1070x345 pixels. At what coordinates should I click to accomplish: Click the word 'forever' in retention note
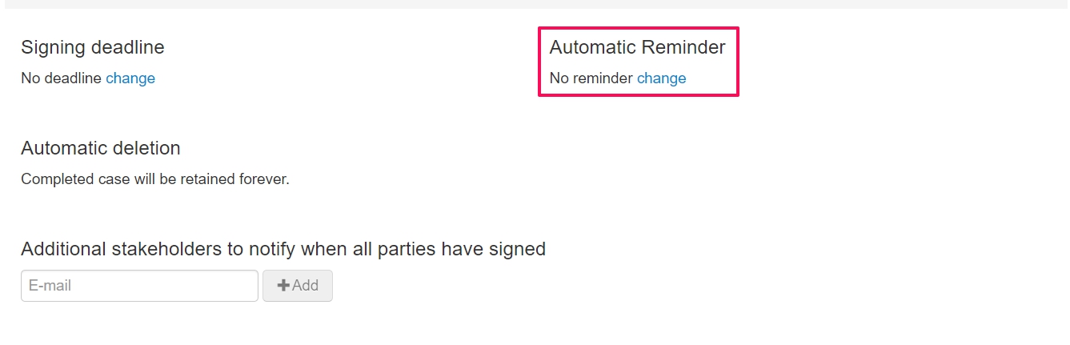[264, 179]
